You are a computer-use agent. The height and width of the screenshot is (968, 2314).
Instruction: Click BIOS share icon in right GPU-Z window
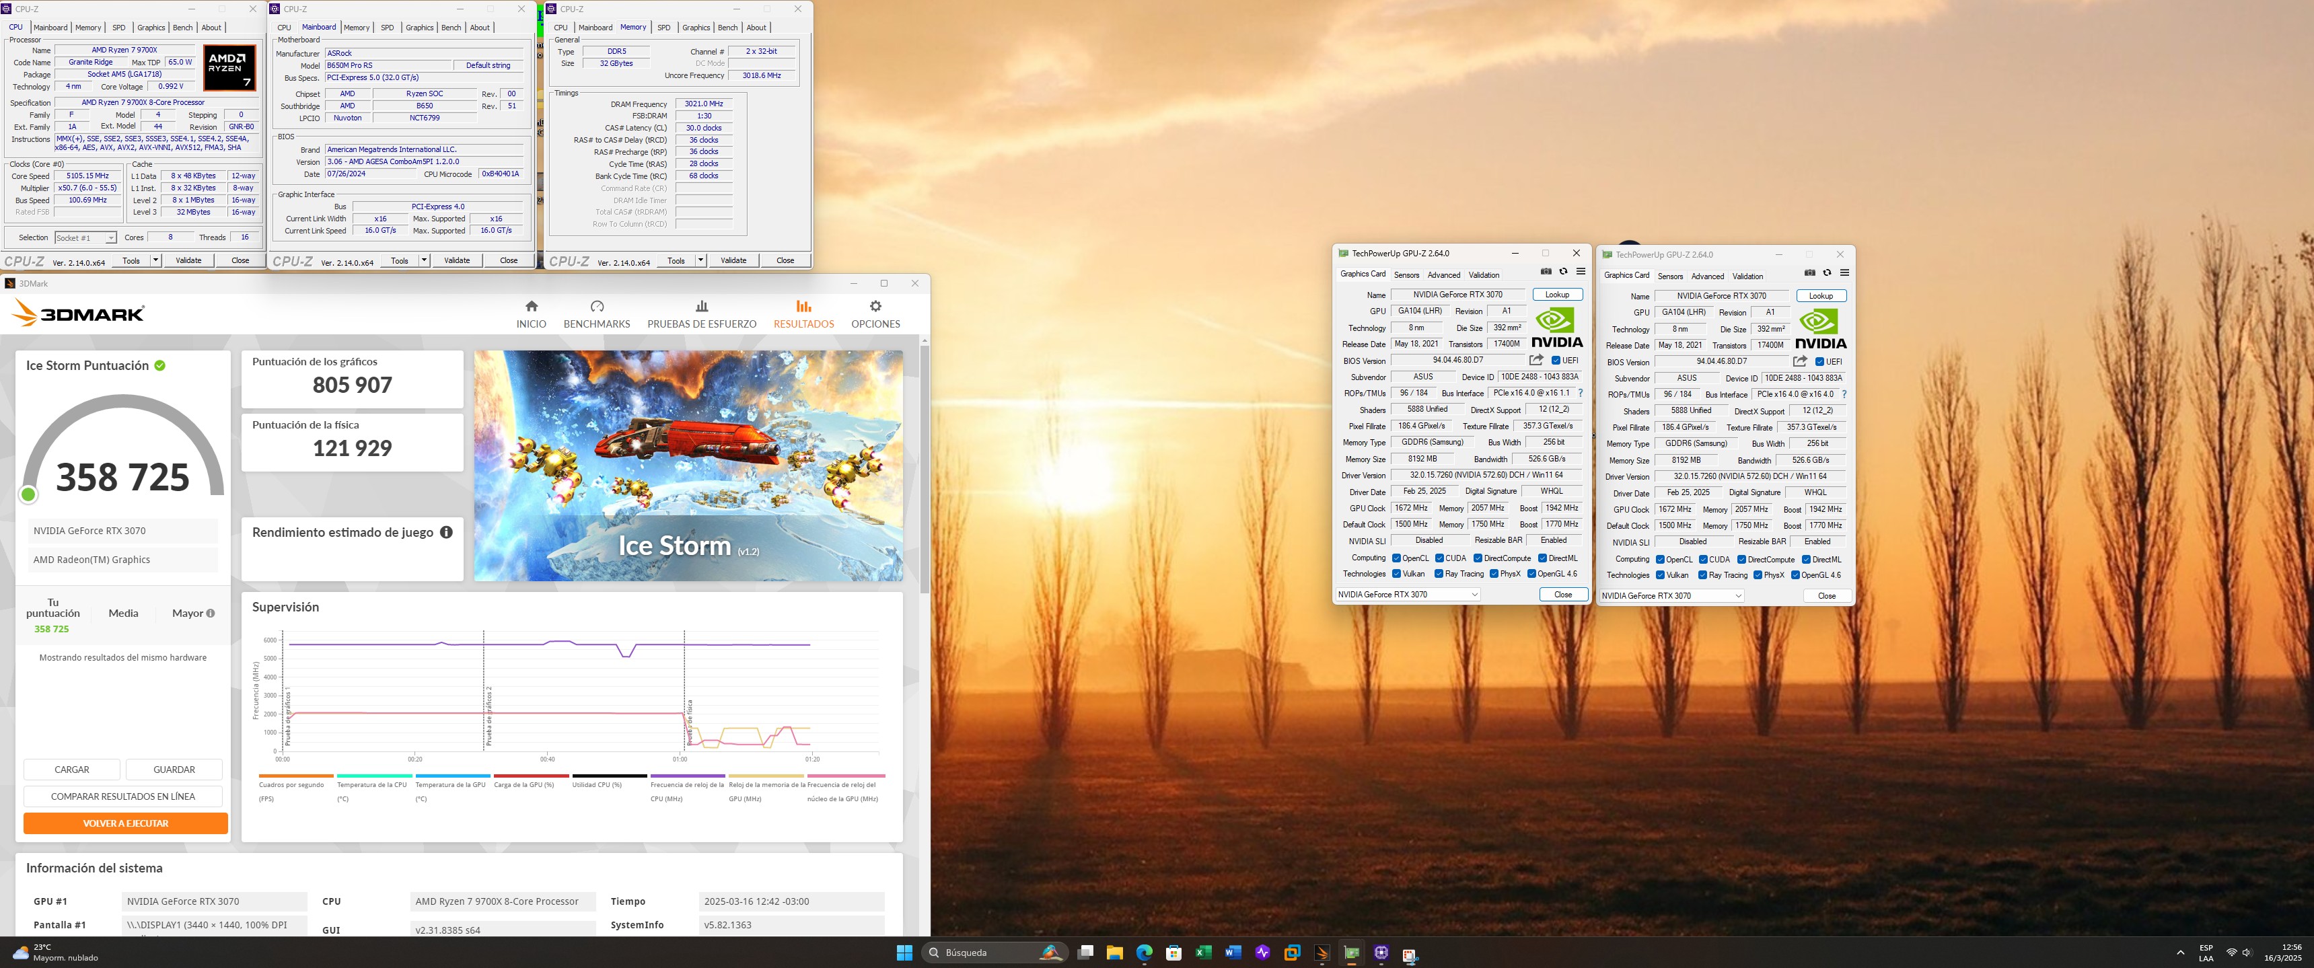pos(1800,361)
